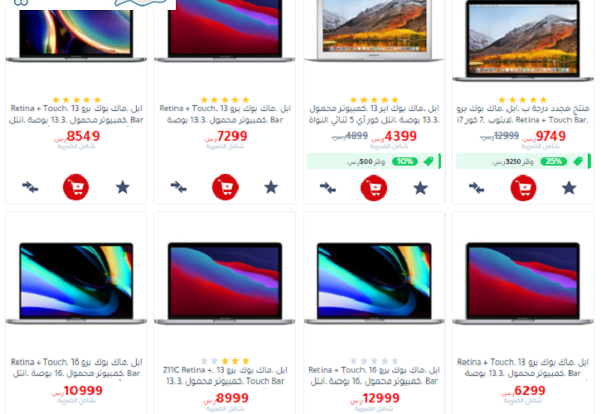This screenshot has width=601, height=414.
Task: Toggle favorite star on the 7299 MacBook Pro
Action: [x=271, y=187]
